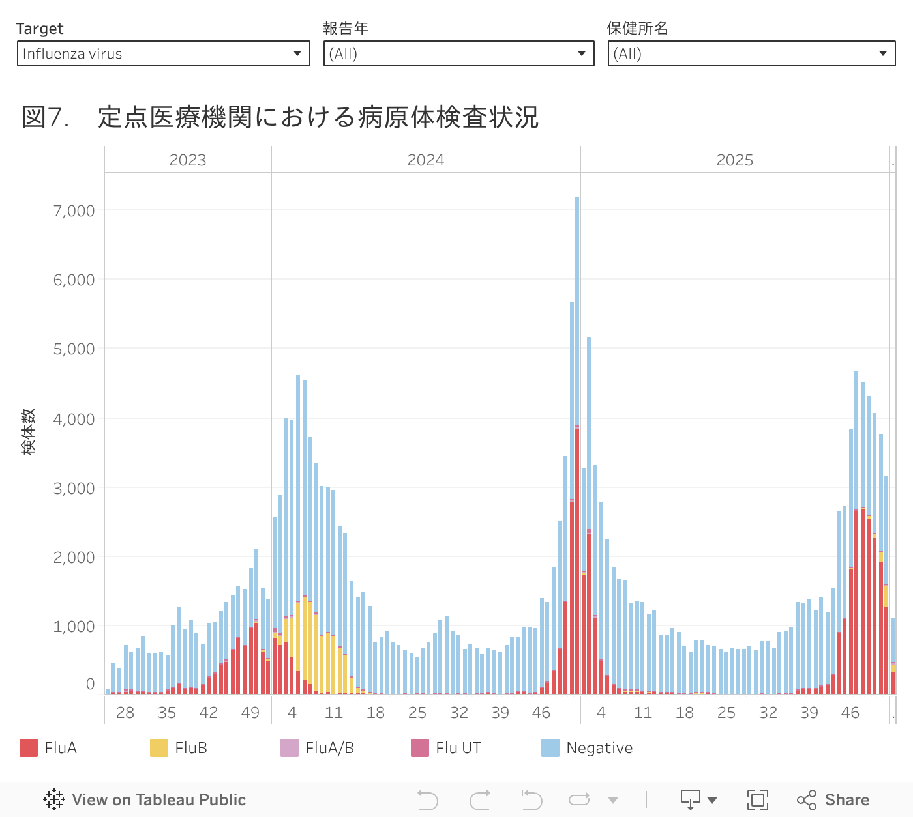Click the Tableau Public logo icon
The image size is (913, 817).
click(x=53, y=799)
